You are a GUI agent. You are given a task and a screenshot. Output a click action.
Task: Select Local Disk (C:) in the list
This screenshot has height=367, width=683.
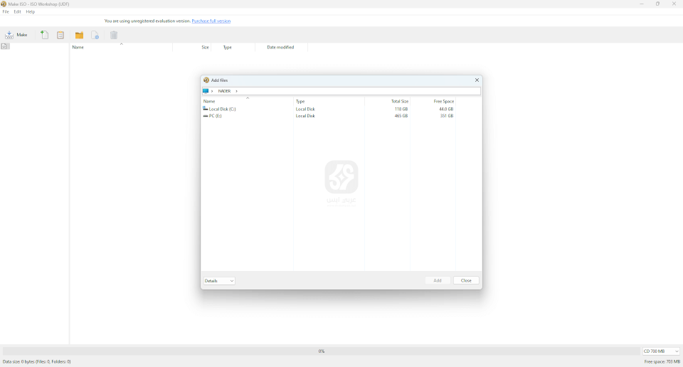point(222,109)
